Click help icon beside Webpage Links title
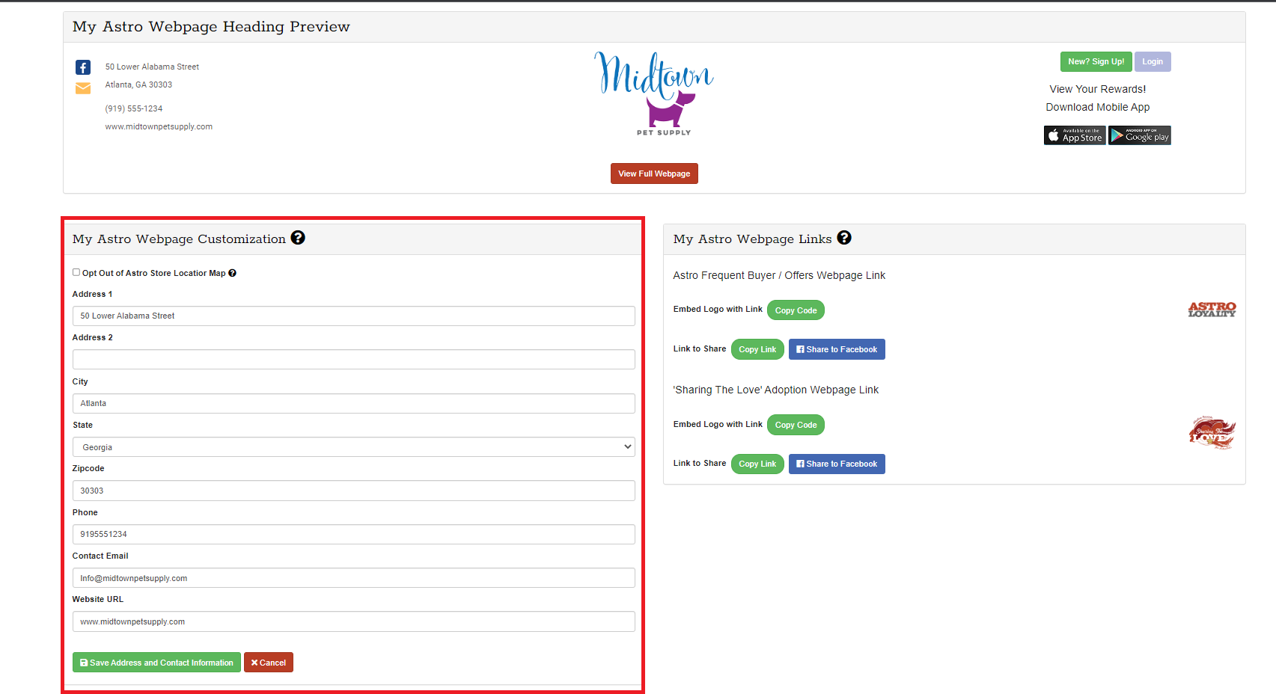1276x694 pixels. coord(844,238)
